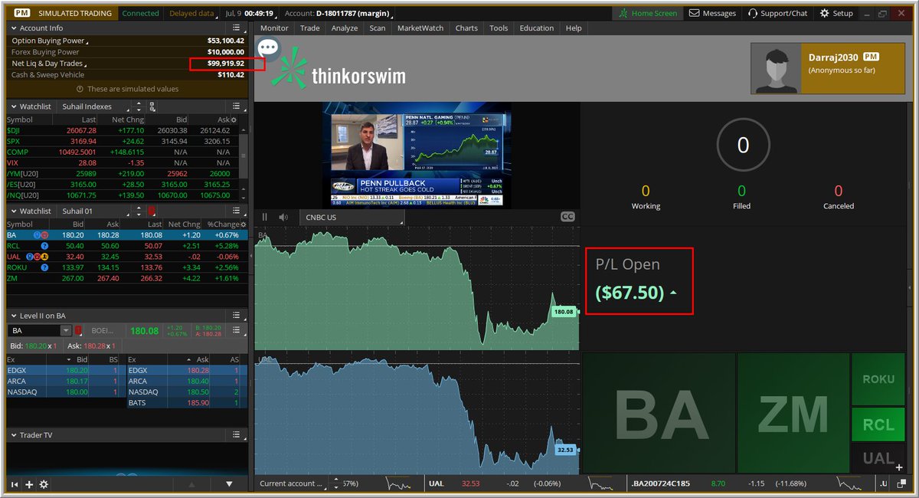919x498 pixels.
Task: Collapse the Level II on BA gadget
Action: [13, 316]
